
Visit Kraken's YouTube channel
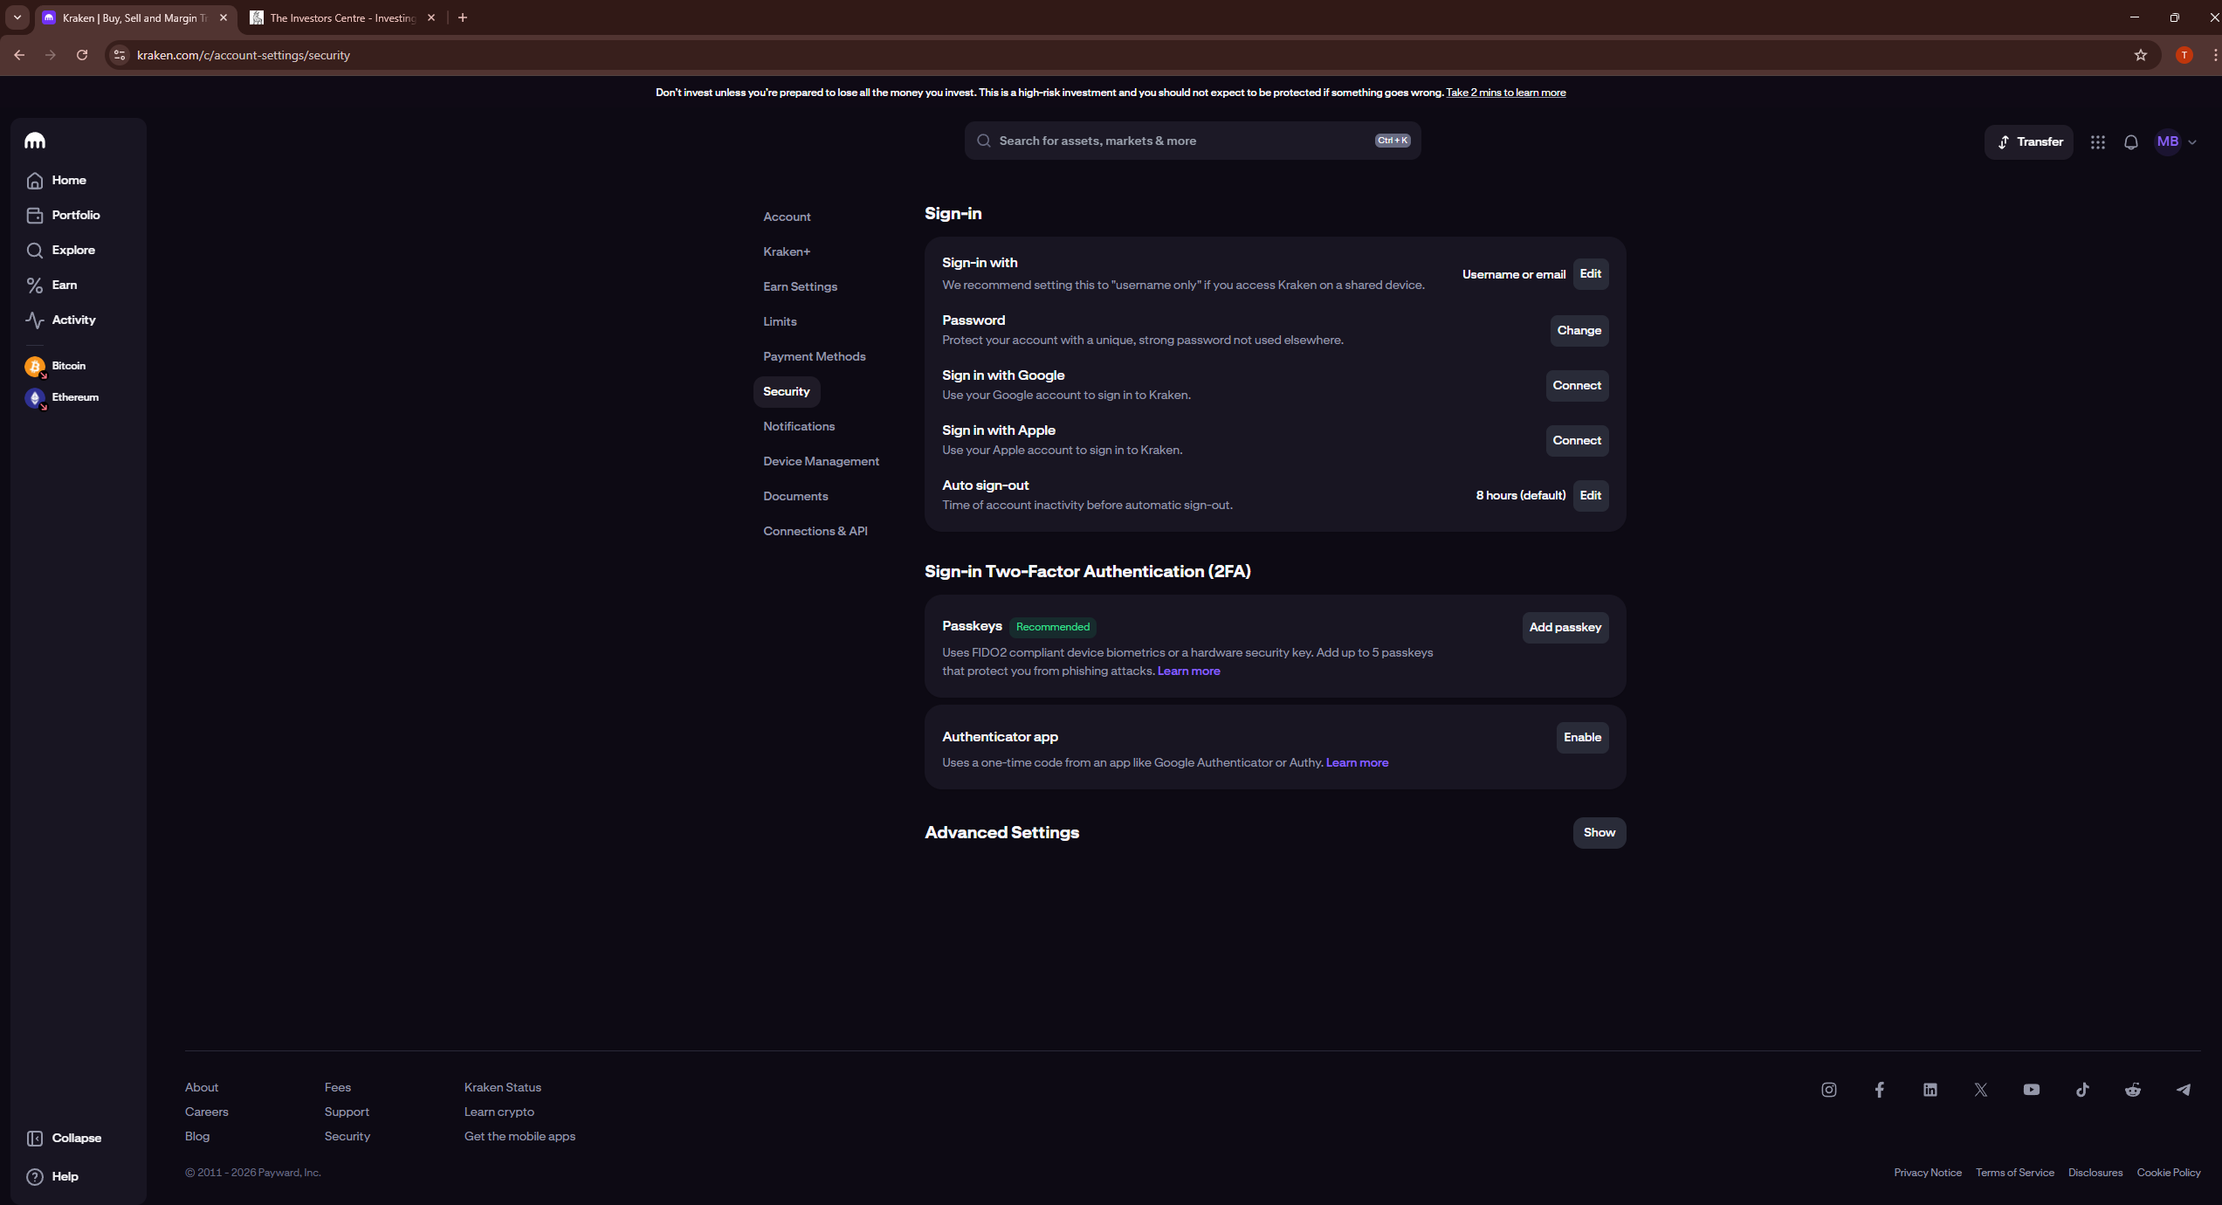tap(2032, 1090)
